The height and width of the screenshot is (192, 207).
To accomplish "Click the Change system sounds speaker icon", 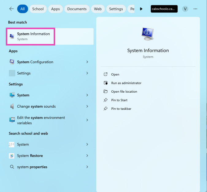I will point(12,106).
